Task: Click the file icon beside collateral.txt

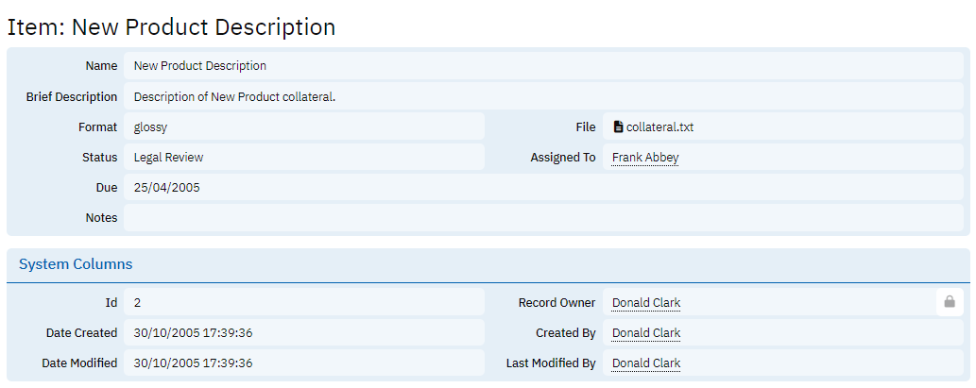Action: [618, 127]
